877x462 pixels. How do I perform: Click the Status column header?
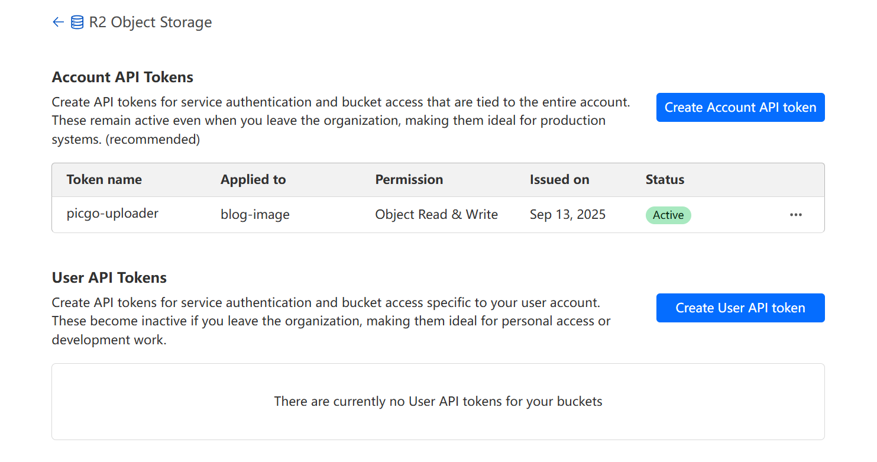pyautogui.click(x=665, y=180)
